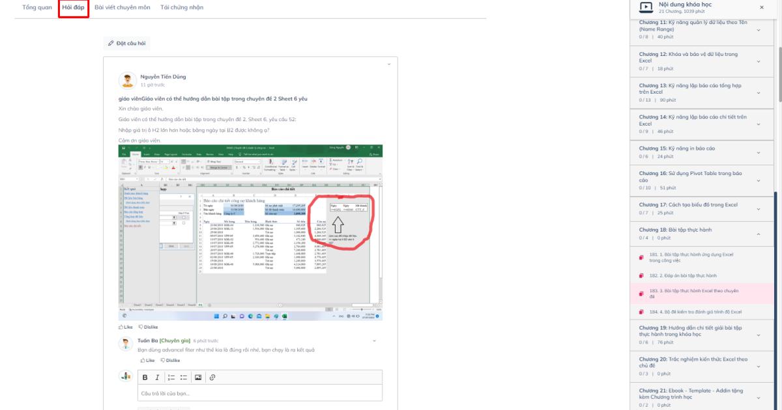Click the reply text input field

[x=259, y=393]
